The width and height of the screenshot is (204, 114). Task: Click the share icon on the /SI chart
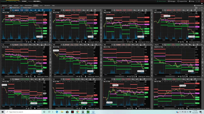(87, 79)
